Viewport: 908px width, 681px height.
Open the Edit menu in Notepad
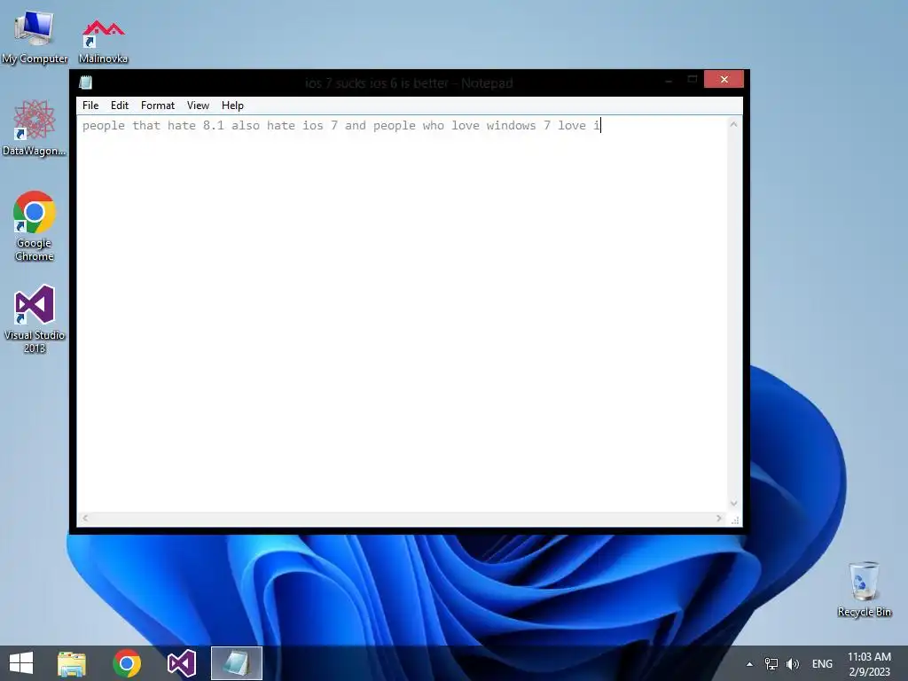pyautogui.click(x=120, y=106)
